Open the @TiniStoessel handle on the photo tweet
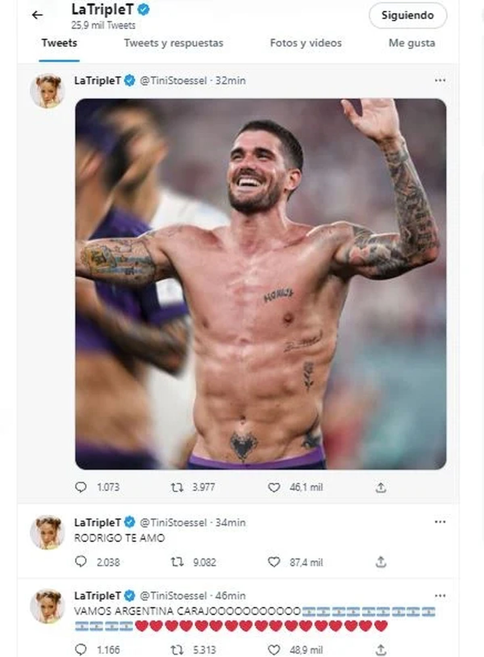484x657 pixels. coord(173,81)
